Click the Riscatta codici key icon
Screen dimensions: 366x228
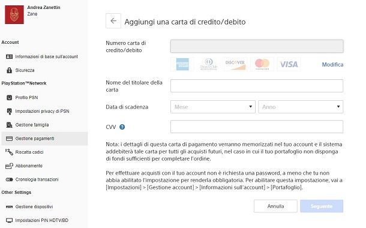[x=9, y=152]
